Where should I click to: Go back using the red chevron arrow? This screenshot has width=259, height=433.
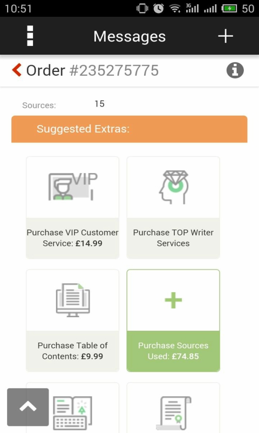tap(17, 70)
